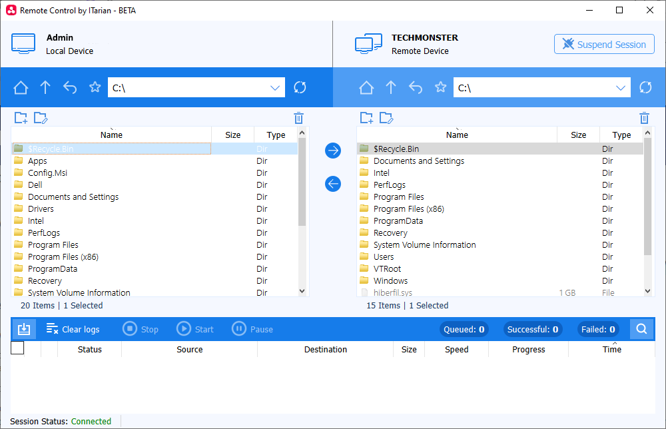666x429 pixels.
Task: Refresh the remote device file list
Action: click(645, 87)
